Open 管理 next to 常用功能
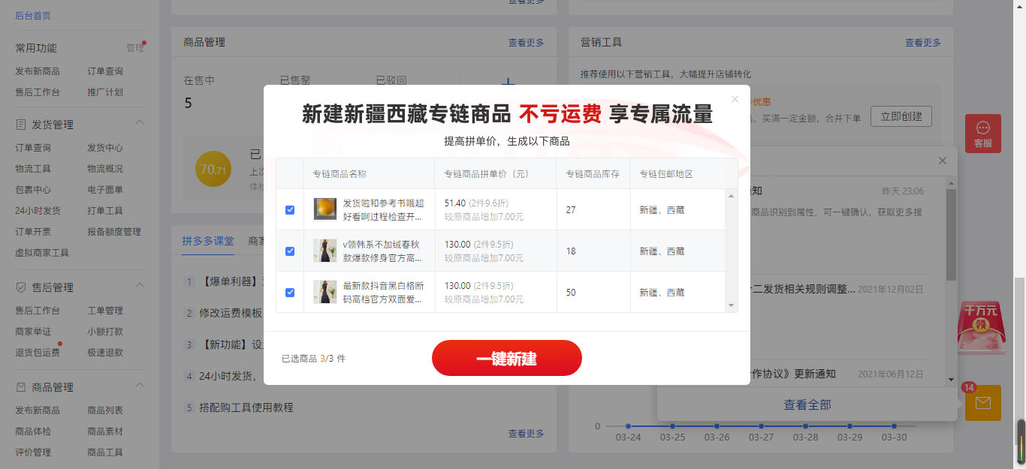Screen dimensions: 1026x469 click(x=136, y=47)
